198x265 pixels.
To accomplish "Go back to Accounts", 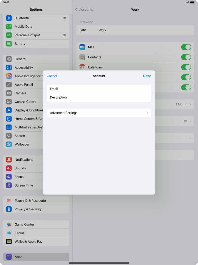I will coord(84,9).
